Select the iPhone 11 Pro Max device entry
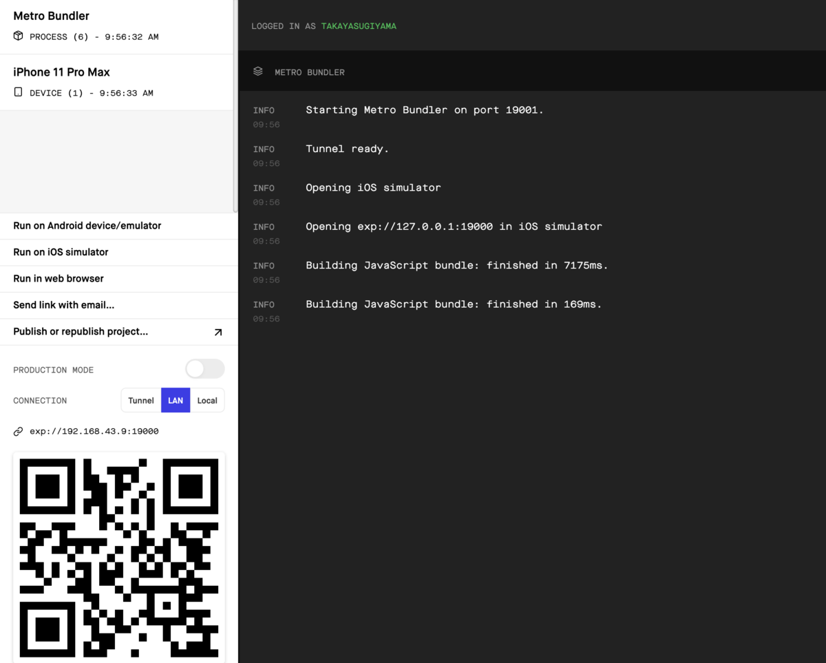 coord(117,82)
